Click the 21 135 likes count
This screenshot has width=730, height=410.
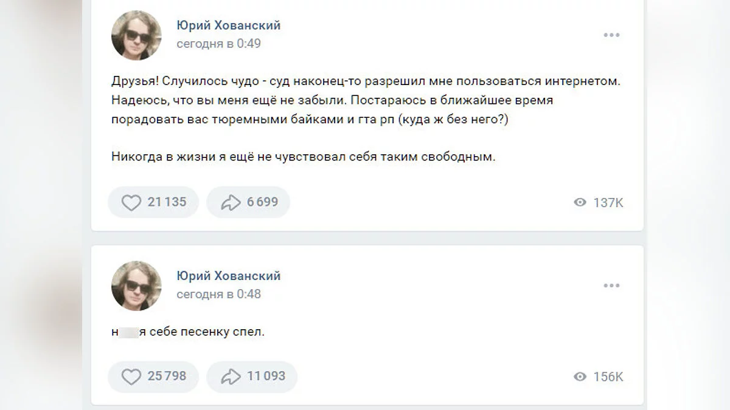pos(167,202)
